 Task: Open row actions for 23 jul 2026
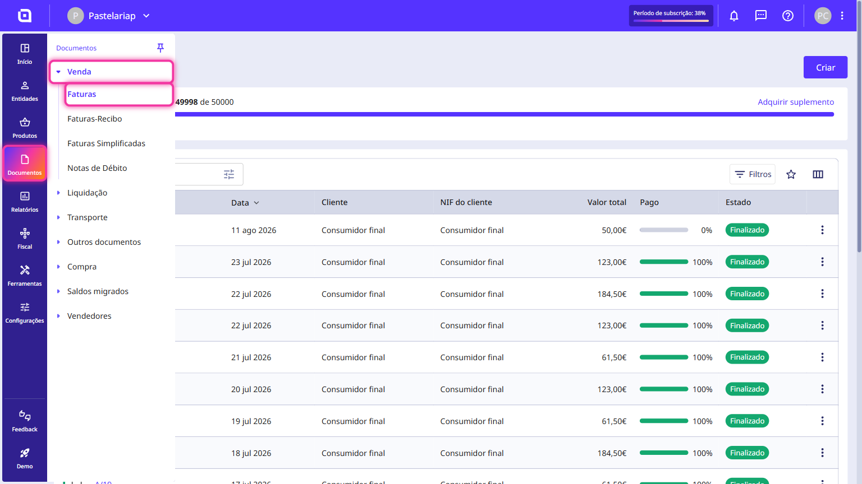(x=823, y=262)
